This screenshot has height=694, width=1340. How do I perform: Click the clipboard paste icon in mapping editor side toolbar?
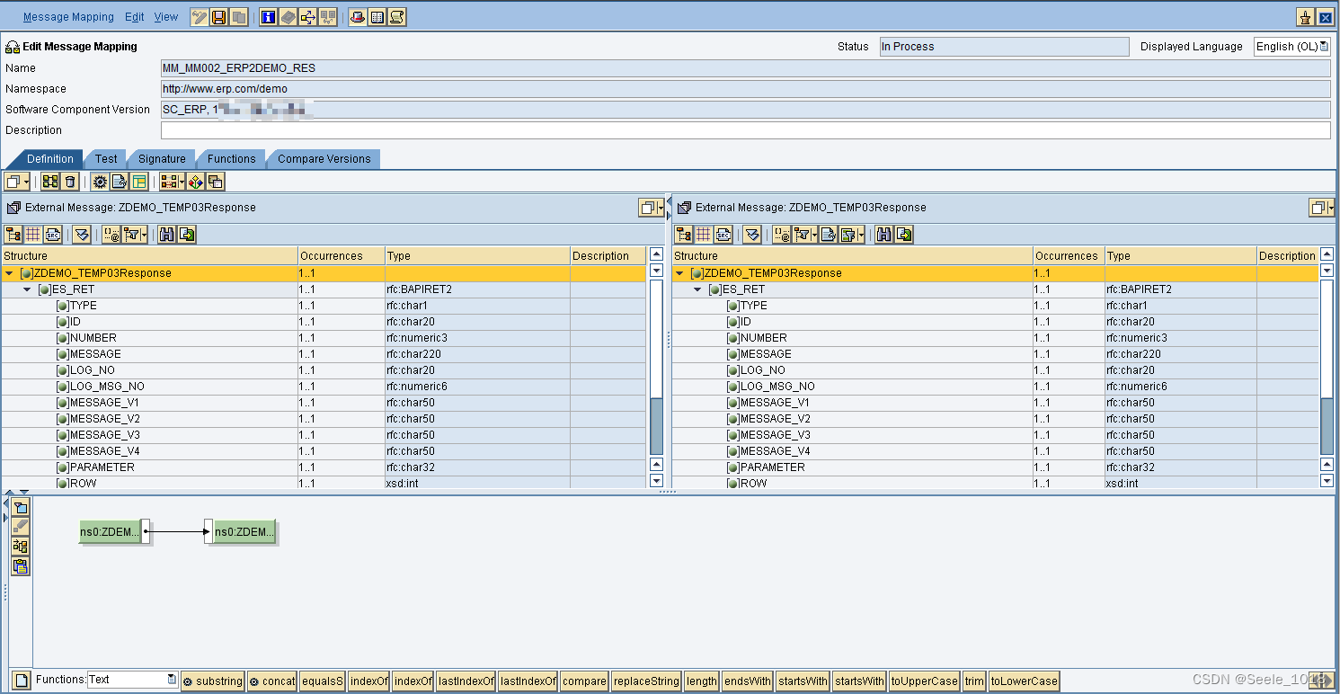(x=21, y=566)
